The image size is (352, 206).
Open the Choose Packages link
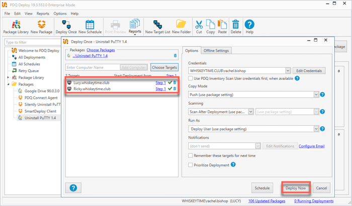101,50
